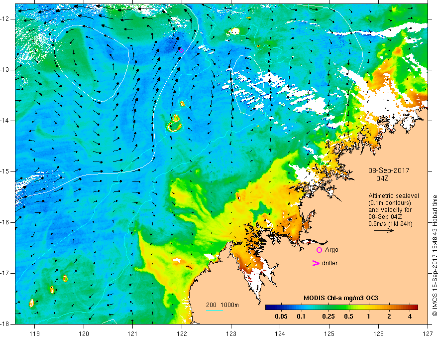Viewport: 438px width, 339px height.
Task: Click the '0.05' color bar tick label
Action: point(281,317)
